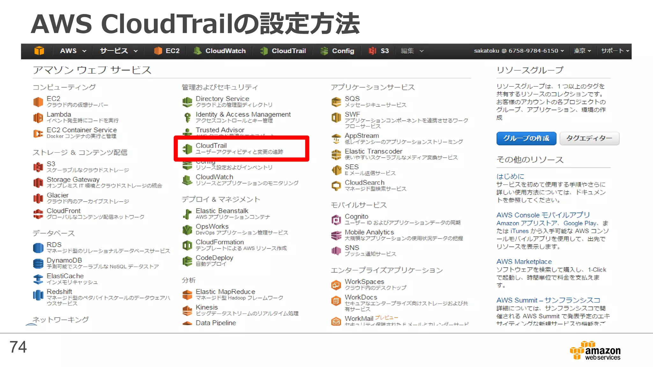The width and height of the screenshot is (653, 367).
Task: Open the RDS database icon
Action: coord(38,248)
